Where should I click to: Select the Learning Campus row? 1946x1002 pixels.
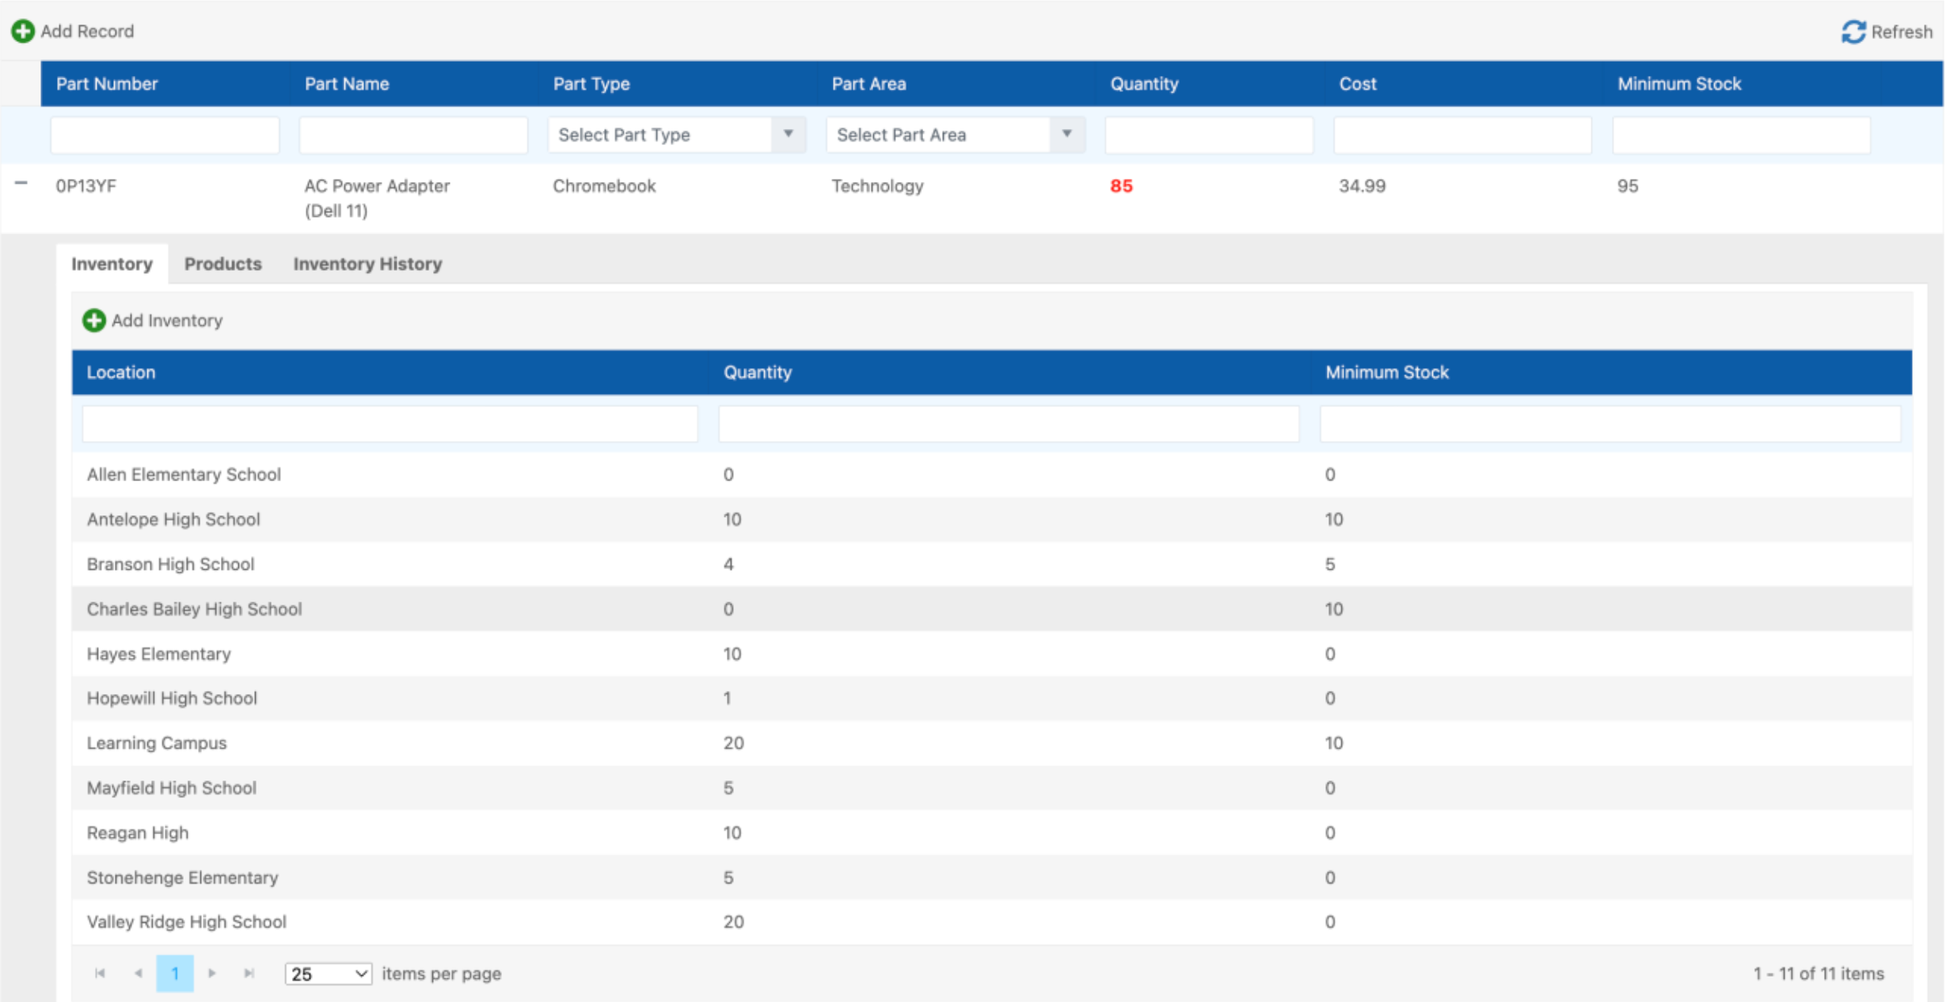(x=992, y=743)
